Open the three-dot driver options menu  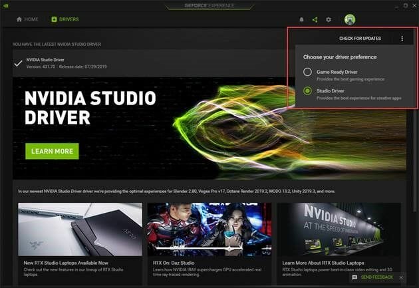tap(402, 39)
